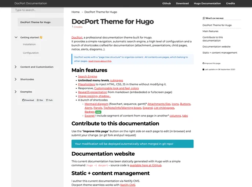This screenshot has height=187, width=252.
Task: Open the Search Engine feature link
Action: (x=88, y=76)
